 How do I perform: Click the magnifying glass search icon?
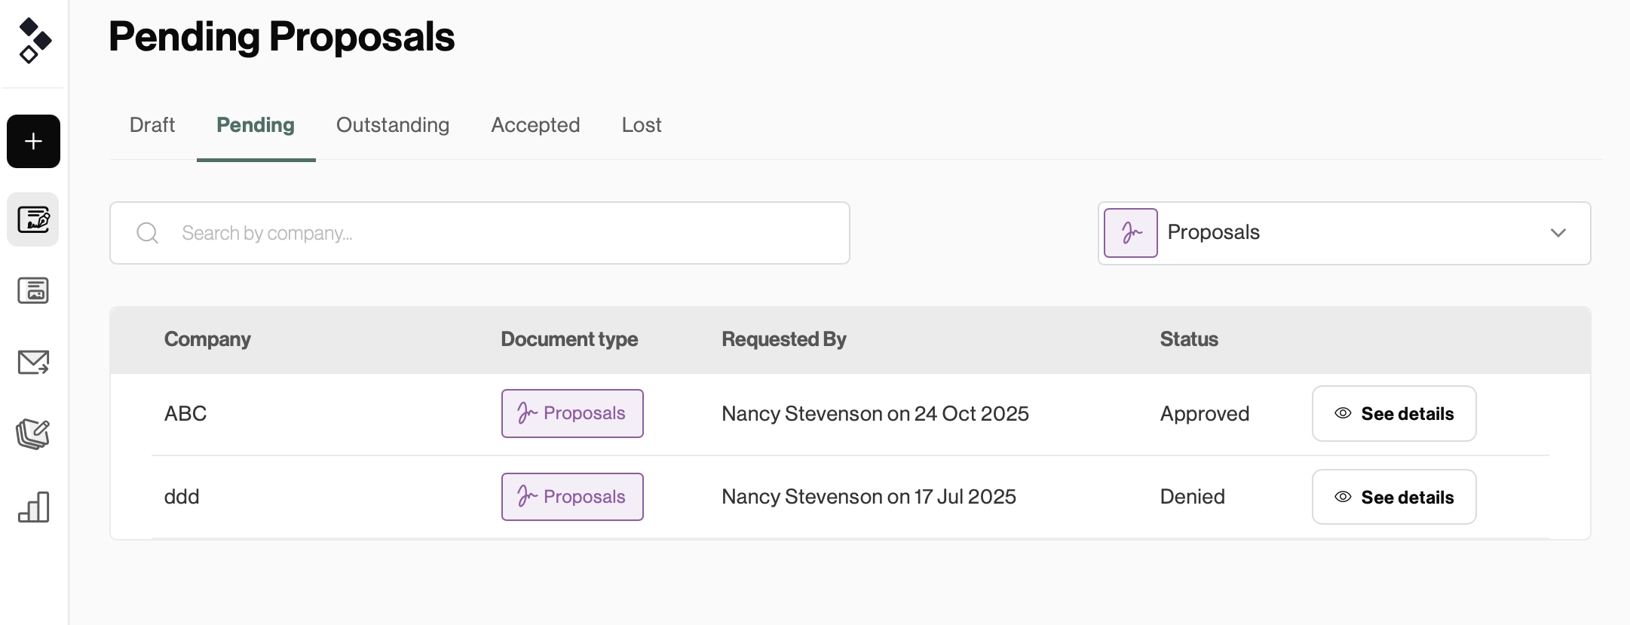click(148, 233)
